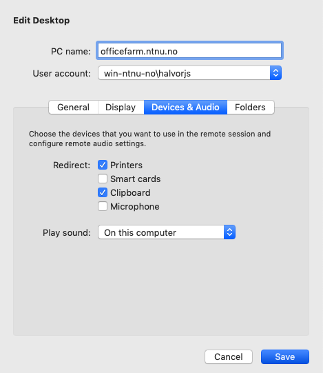Image resolution: width=323 pixels, height=373 pixels.
Task: Focus the PC name text field
Action: (189, 50)
